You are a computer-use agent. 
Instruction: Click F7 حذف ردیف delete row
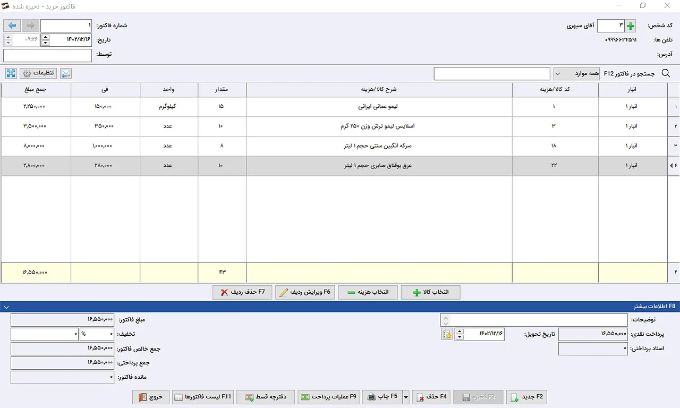pos(242,292)
